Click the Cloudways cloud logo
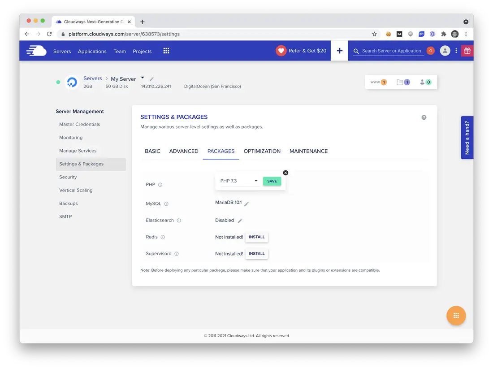Viewport: 493px width, 369px height. (x=36, y=51)
